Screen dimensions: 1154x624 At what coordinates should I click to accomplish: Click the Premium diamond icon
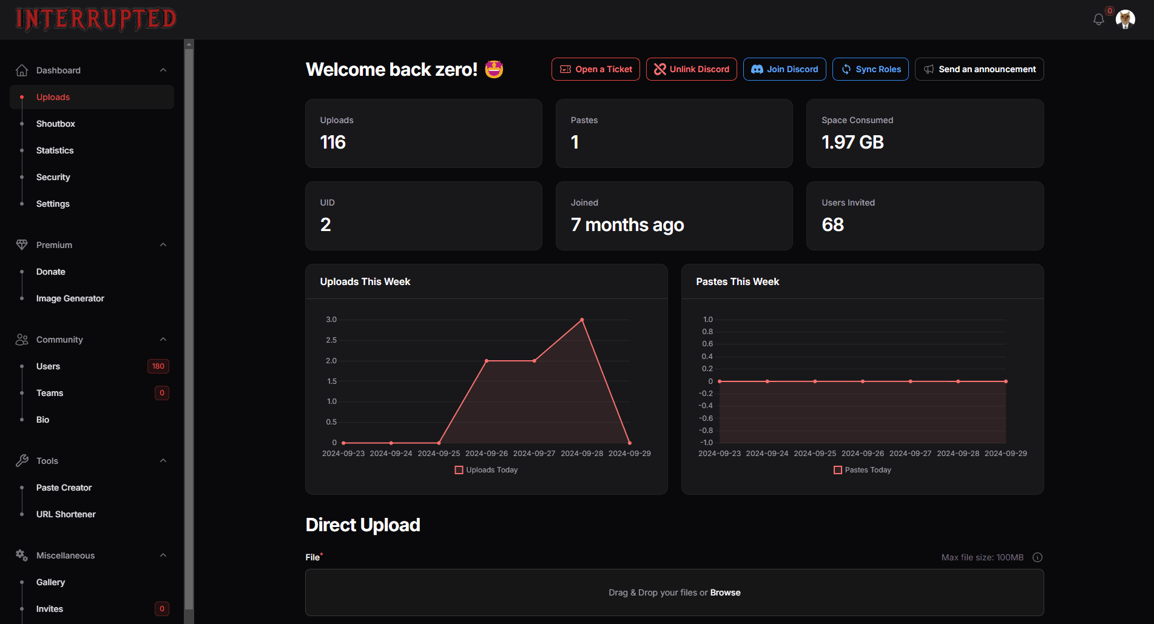(x=22, y=245)
